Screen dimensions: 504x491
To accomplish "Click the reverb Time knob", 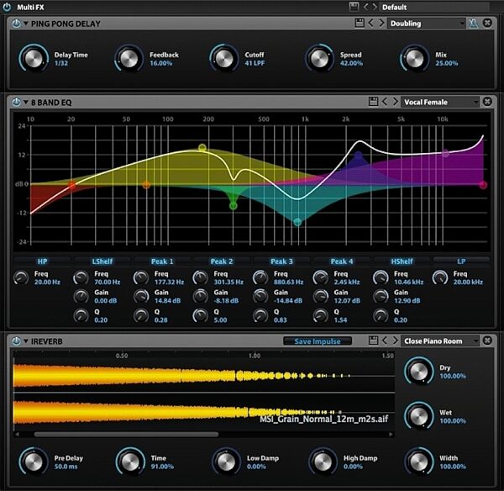I will (x=130, y=462).
